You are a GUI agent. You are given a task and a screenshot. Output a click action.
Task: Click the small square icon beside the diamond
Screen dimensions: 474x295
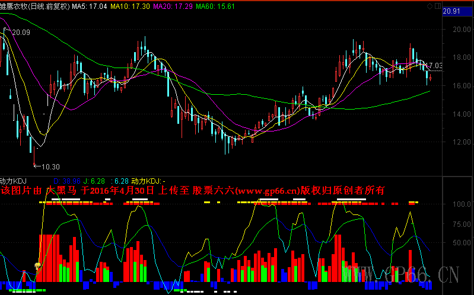coord(438,7)
